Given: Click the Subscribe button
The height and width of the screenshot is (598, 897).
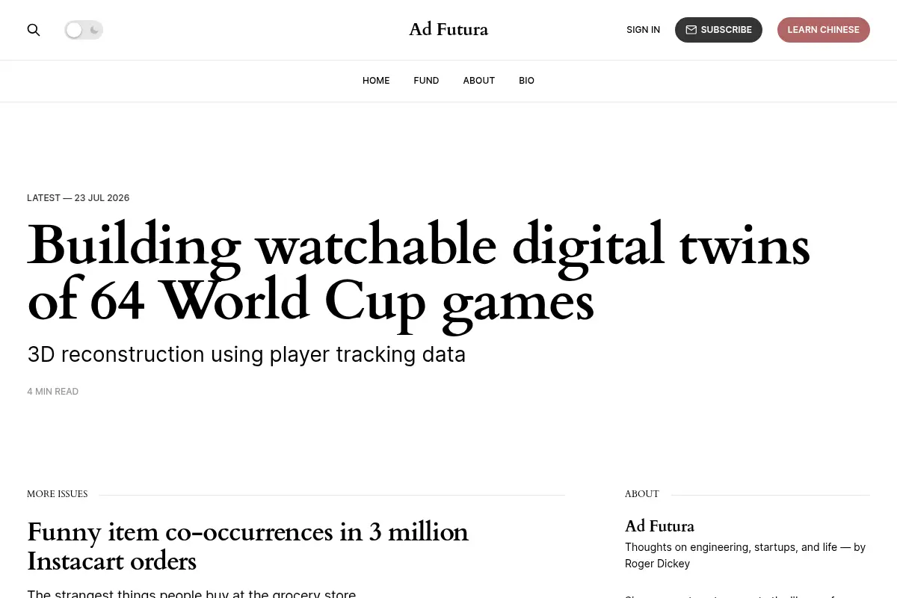Looking at the screenshot, I should pos(718,30).
